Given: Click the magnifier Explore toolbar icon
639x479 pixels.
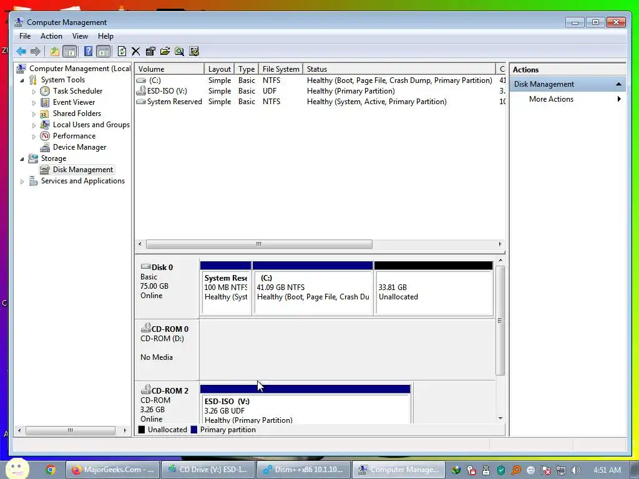Looking at the screenshot, I should (x=179, y=51).
